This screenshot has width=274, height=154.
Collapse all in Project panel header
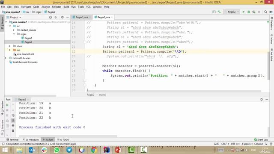click(56, 17)
